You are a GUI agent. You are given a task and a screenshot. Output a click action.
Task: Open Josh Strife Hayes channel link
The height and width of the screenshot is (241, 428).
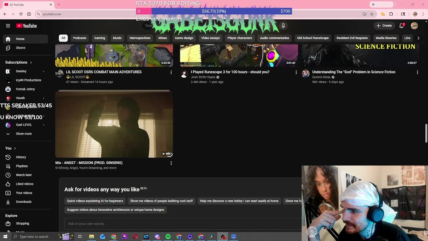(x=203, y=77)
